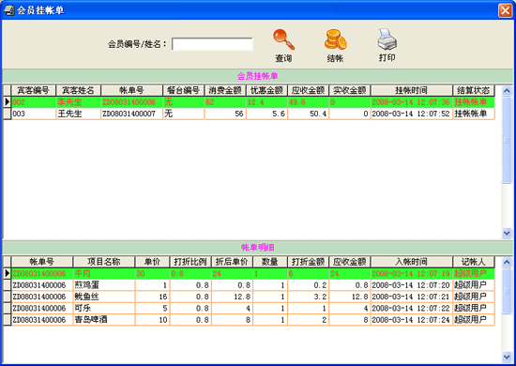
Task: Click discounted price 12.8 in 折后单价 column
Action: tap(232, 297)
